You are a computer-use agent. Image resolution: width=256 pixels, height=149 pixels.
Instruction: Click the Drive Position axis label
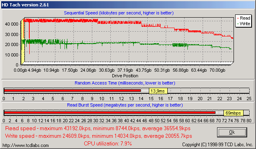point(125,76)
